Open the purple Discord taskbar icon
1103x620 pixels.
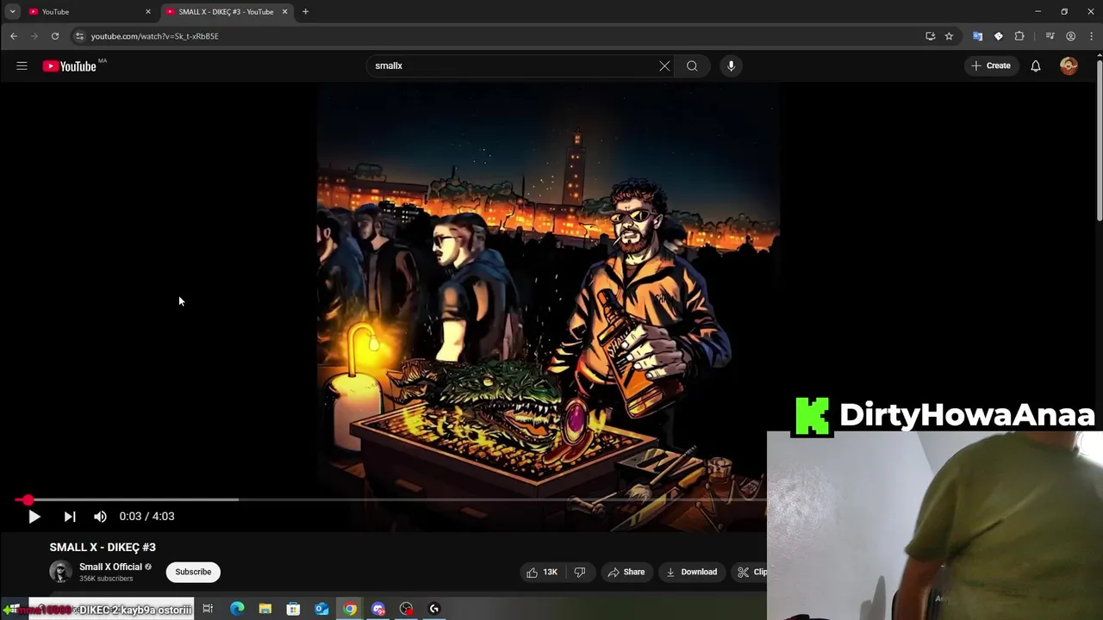378,609
